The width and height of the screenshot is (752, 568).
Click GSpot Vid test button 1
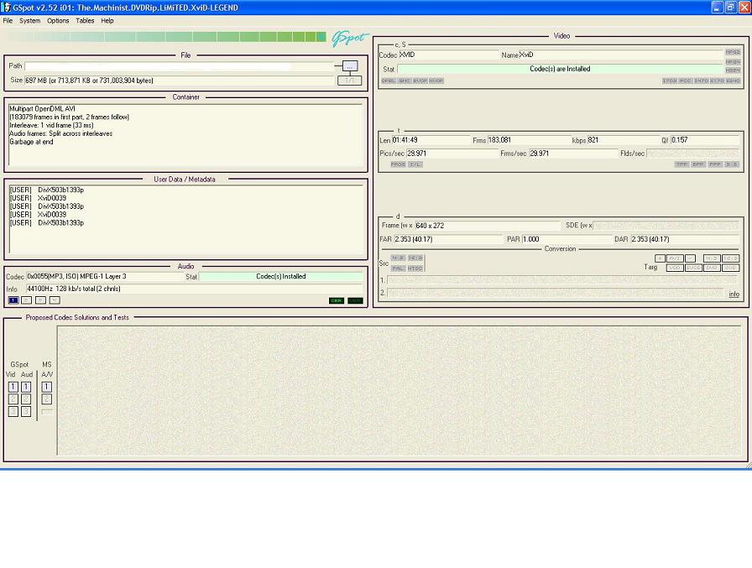13,387
